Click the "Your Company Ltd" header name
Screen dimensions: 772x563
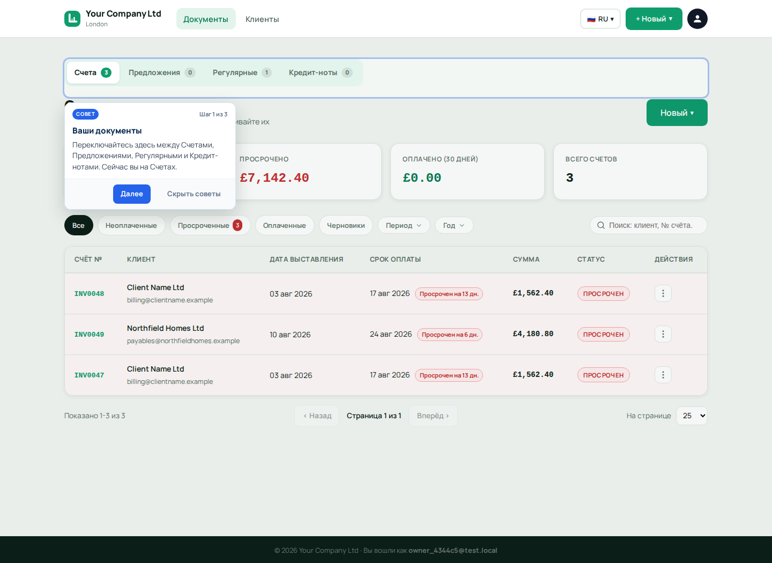(124, 14)
